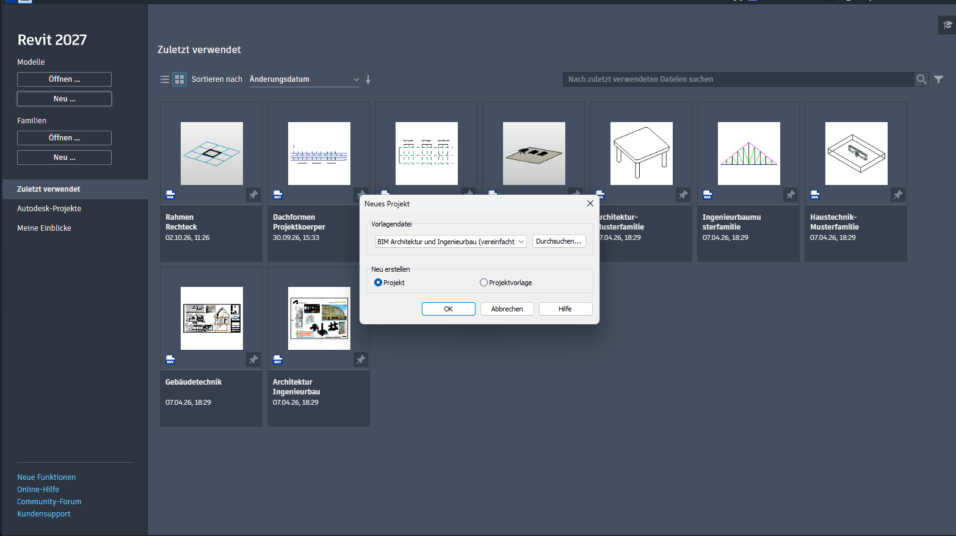The image size is (956, 536).
Task: Pin the Architektur-Musterfamilie file
Action: (683, 195)
